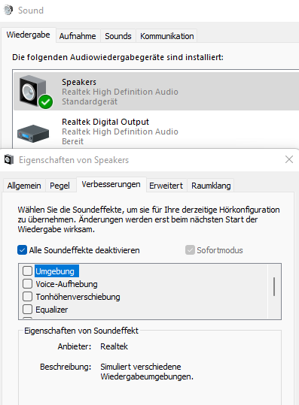Click the Sound window title icon

pos(8,11)
